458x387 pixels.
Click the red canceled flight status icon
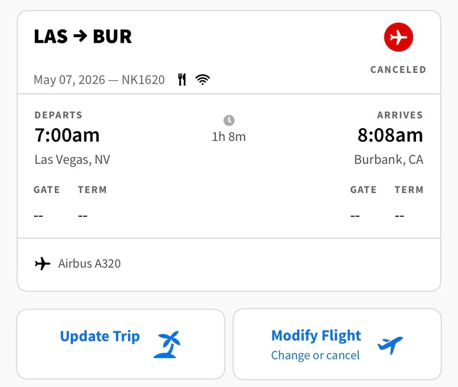(x=398, y=38)
